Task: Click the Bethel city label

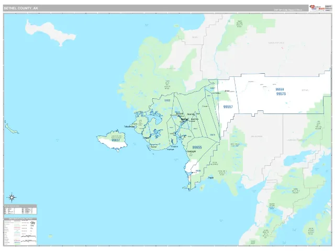Action: (x=184, y=119)
